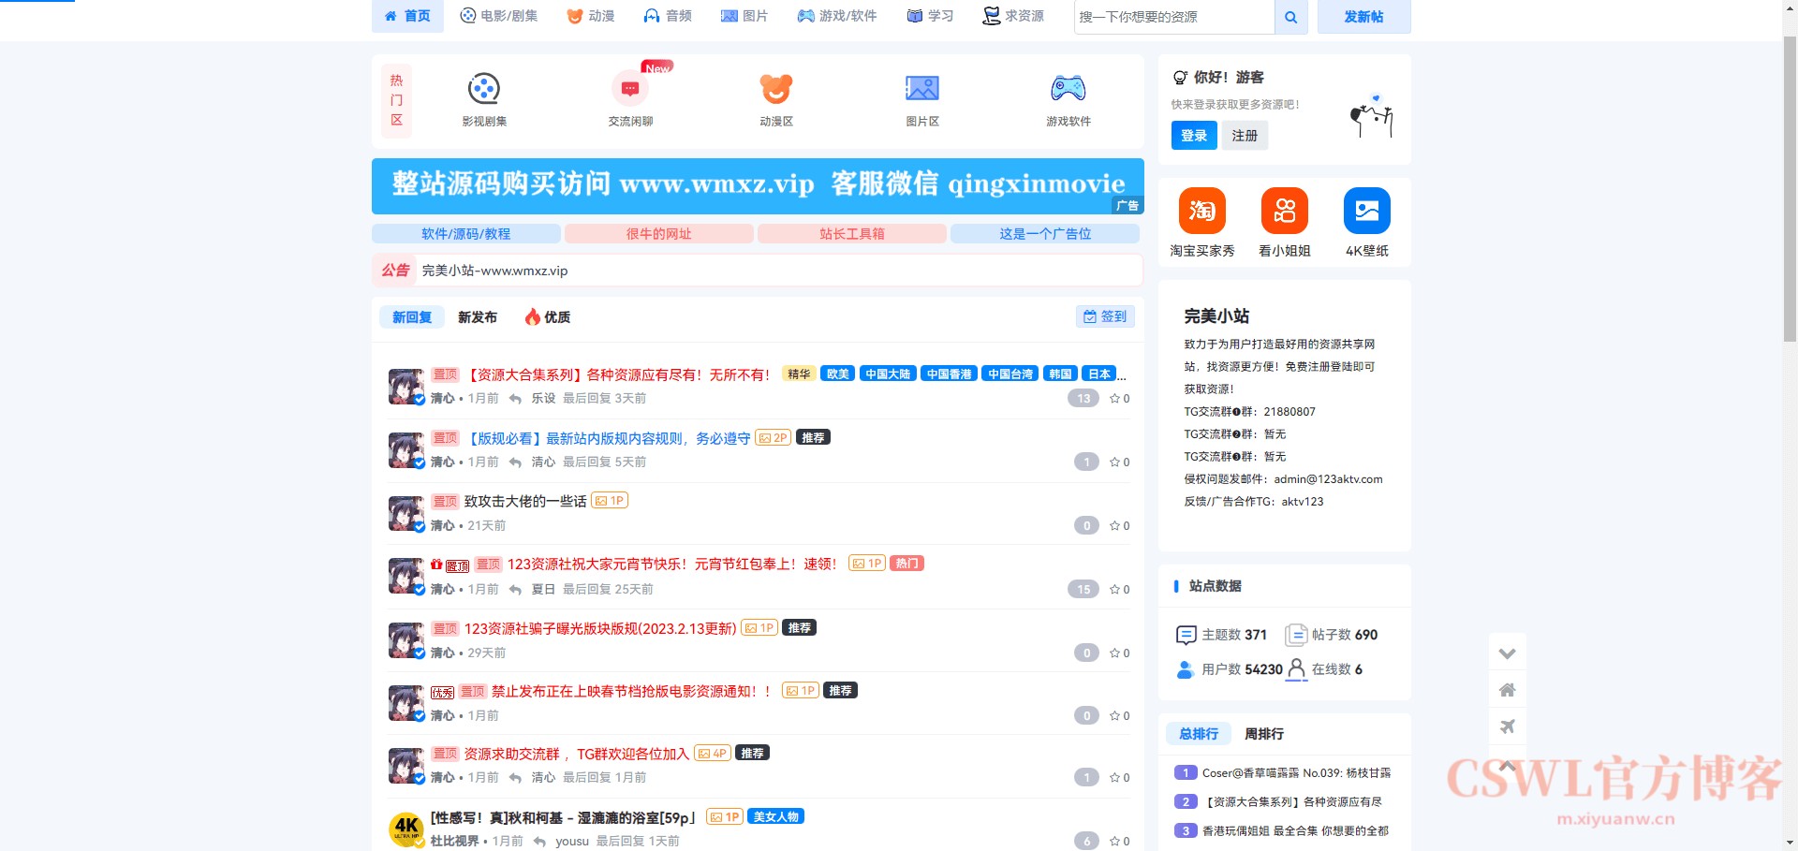Switch to the 周排行 ranking tab
This screenshot has width=1798, height=851.
pyautogui.click(x=1266, y=734)
